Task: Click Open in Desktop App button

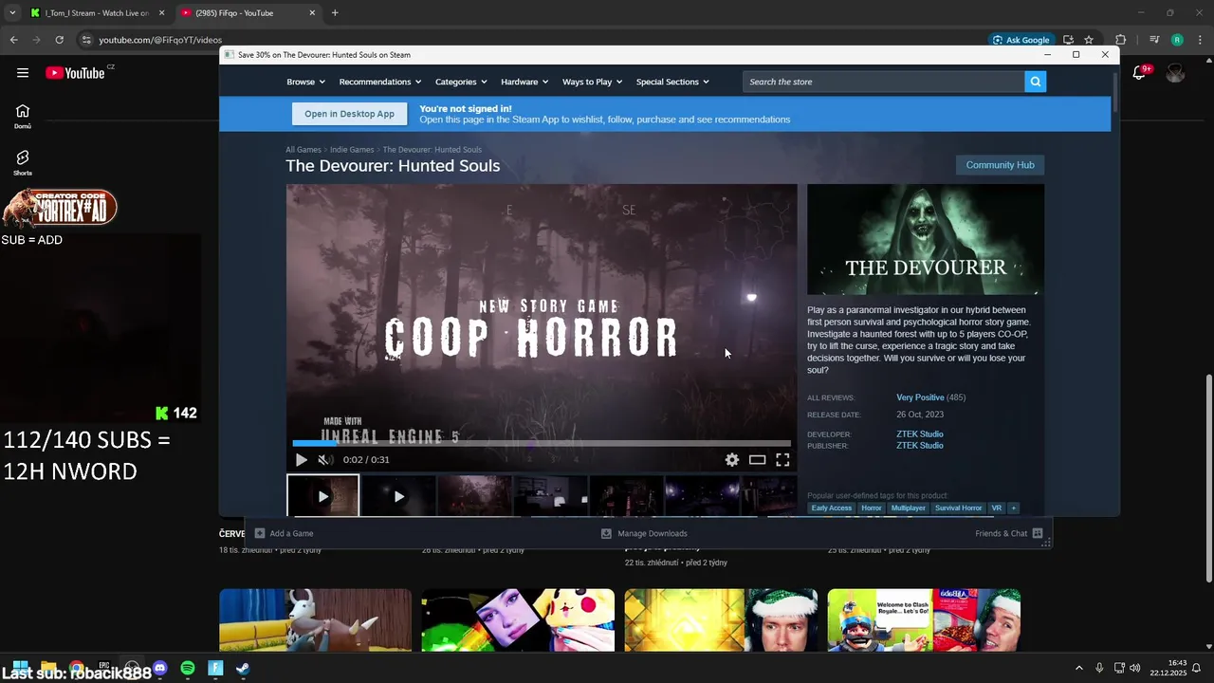Action: coord(349,114)
